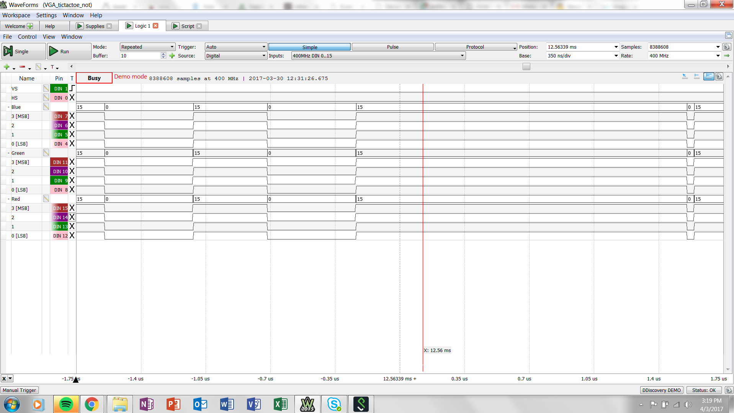Toggle the trigger condition for VS DIN 1
This screenshot has width=734, height=413.
tap(72, 88)
